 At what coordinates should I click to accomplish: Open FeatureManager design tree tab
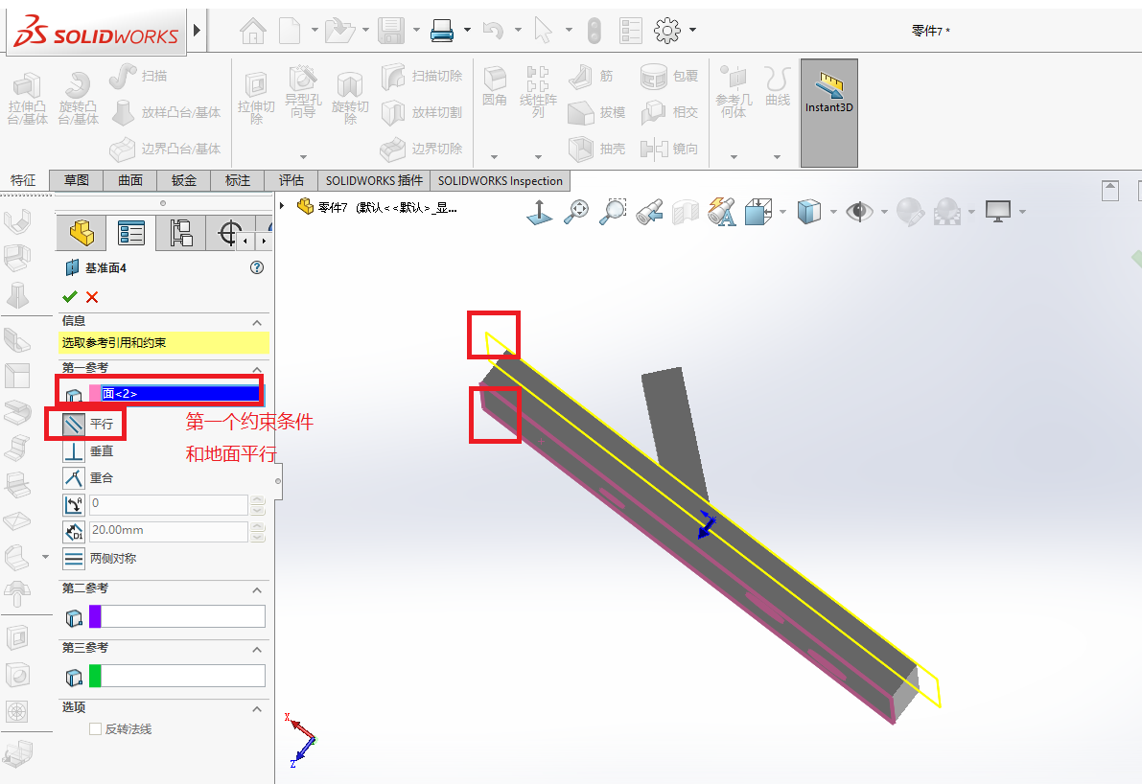82,234
